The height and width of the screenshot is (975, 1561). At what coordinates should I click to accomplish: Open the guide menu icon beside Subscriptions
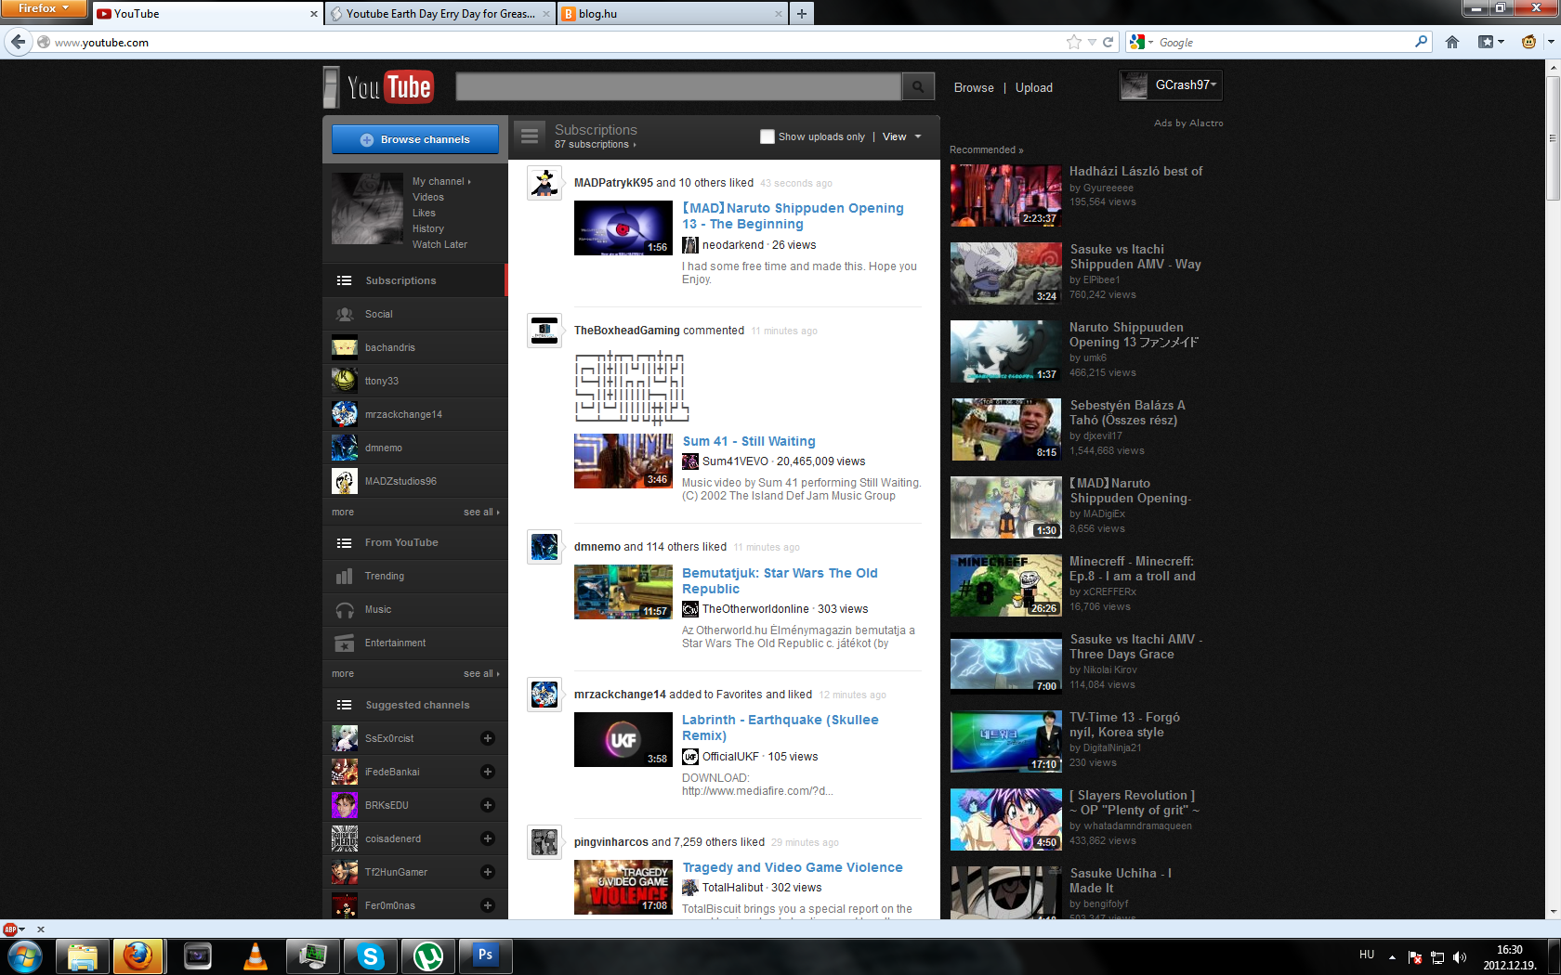click(x=530, y=136)
